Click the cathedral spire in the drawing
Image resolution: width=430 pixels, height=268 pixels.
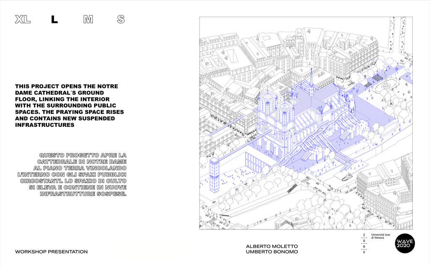(x=311, y=80)
